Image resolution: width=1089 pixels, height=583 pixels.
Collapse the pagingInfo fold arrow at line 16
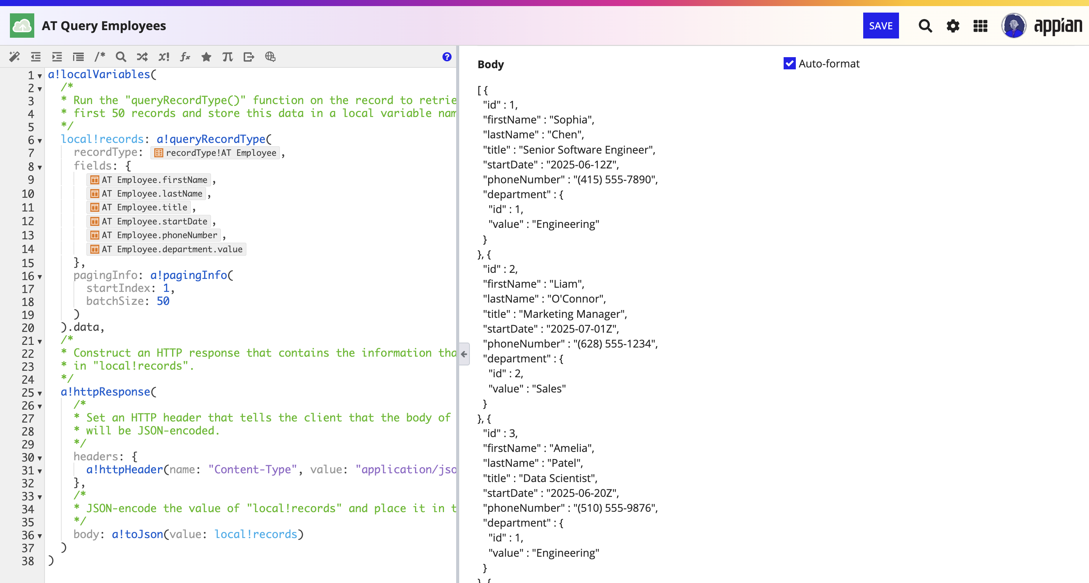point(40,277)
